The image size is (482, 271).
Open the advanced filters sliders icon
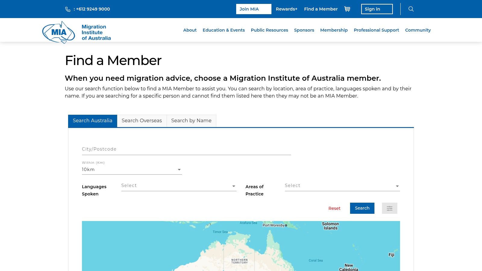click(390, 208)
